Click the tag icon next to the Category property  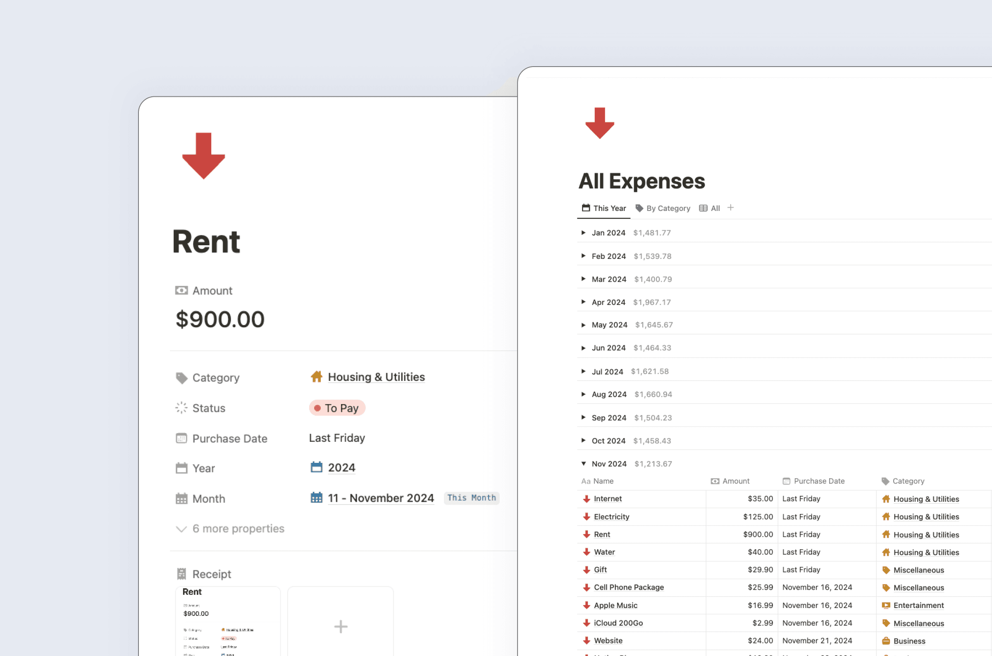coord(181,377)
